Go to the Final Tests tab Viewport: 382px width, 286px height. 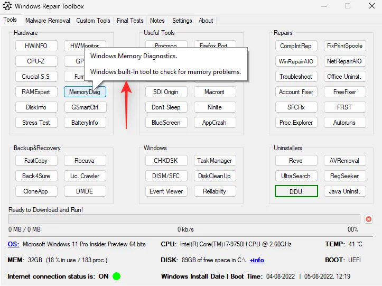[x=130, y=21]
